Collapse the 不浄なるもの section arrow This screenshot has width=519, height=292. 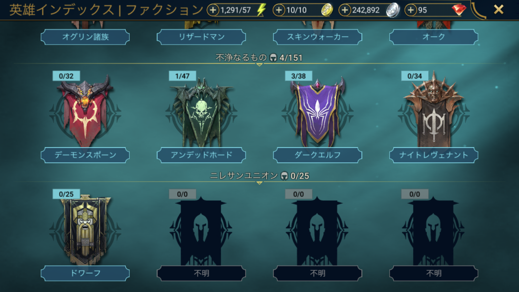pos(259,65)
